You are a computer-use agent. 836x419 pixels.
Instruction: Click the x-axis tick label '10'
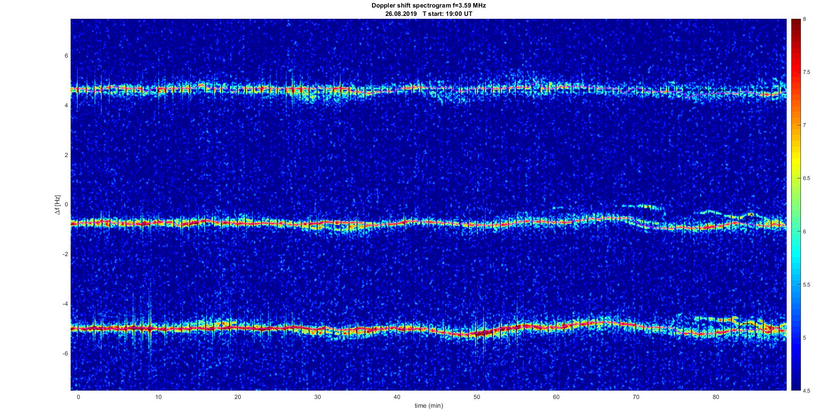click(158, 397)
